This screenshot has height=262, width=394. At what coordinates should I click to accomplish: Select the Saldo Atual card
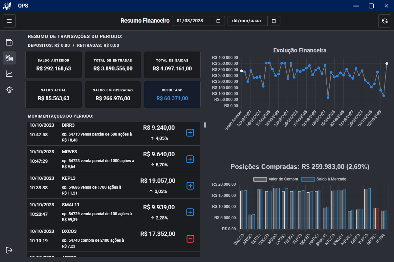point(54,94)
